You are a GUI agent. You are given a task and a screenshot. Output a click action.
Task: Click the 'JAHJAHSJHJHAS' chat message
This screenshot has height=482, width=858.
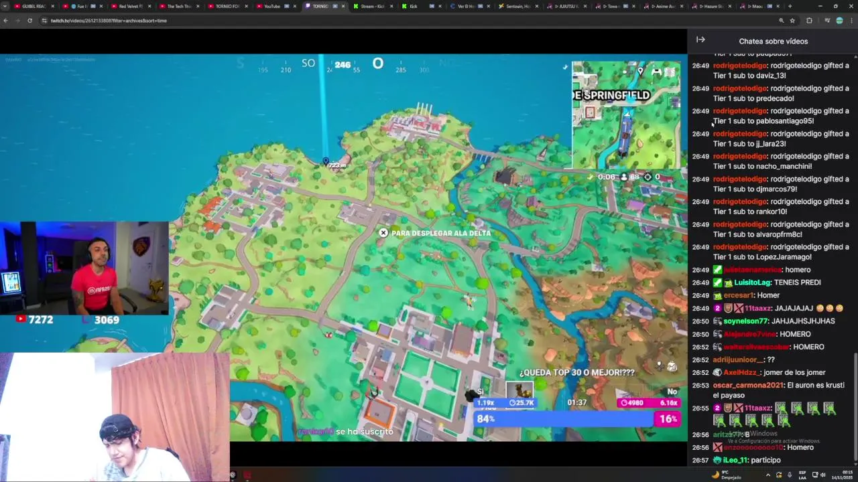point(803,321)
